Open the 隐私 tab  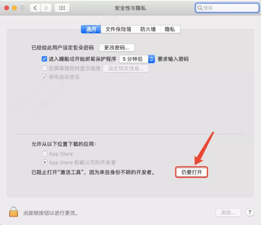[170, 30]
